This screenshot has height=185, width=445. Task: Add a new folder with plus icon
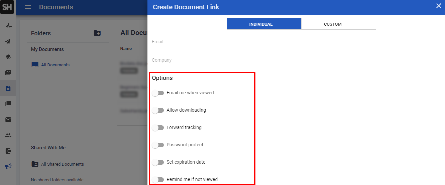click(x=97, y=33)
